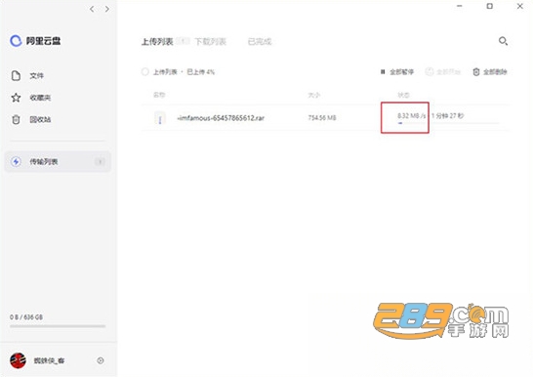Click the transfer count badge
533x377 pixels.
[100, 161]
